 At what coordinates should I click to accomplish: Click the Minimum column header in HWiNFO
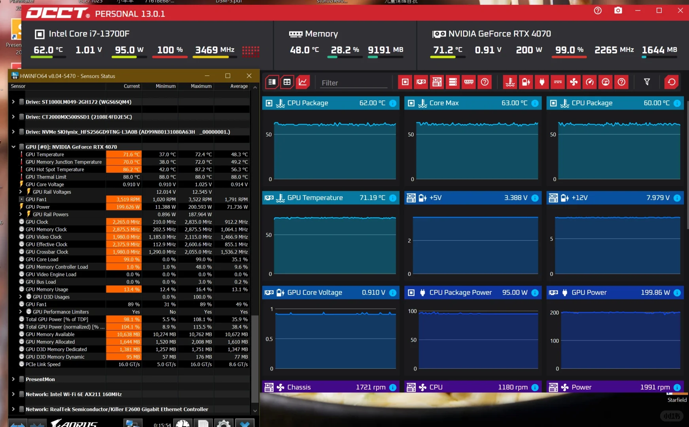click(x=160, y=86)
